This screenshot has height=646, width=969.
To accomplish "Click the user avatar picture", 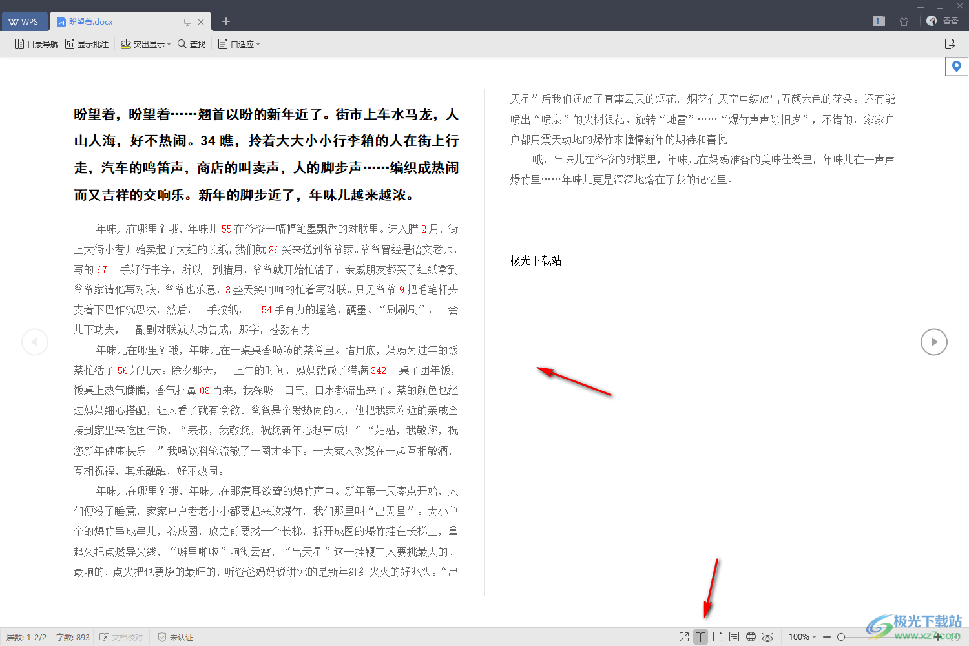I will [932, 21].
